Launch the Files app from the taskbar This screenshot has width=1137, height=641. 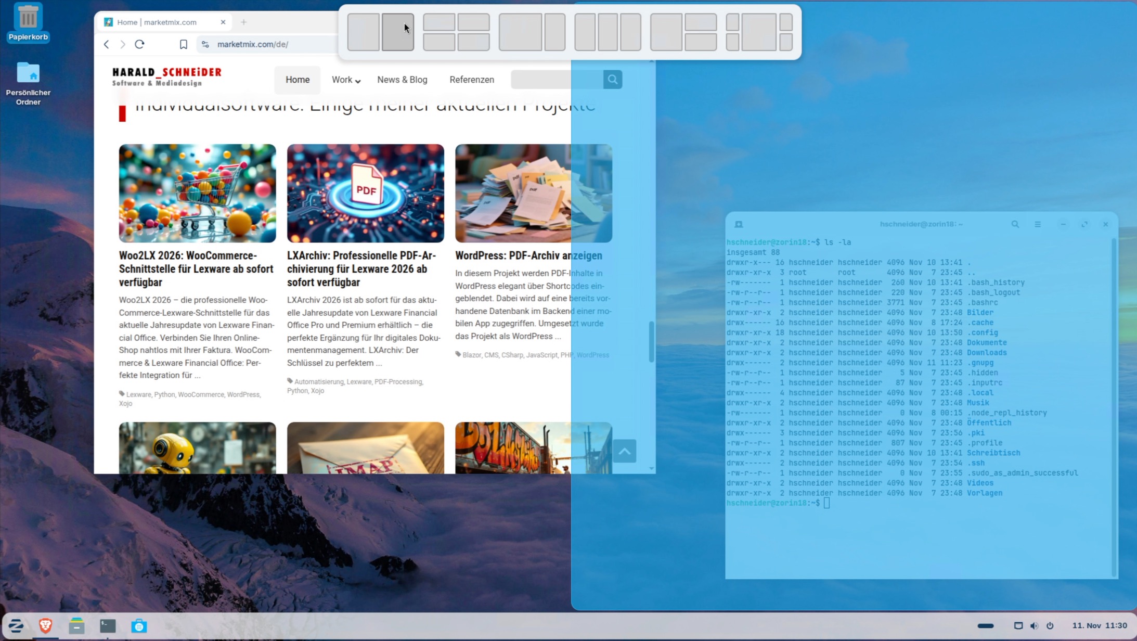click(x=77, y=626)
